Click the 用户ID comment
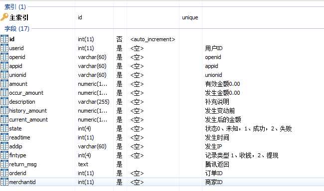324x191 pixels. tap(214, 48)
